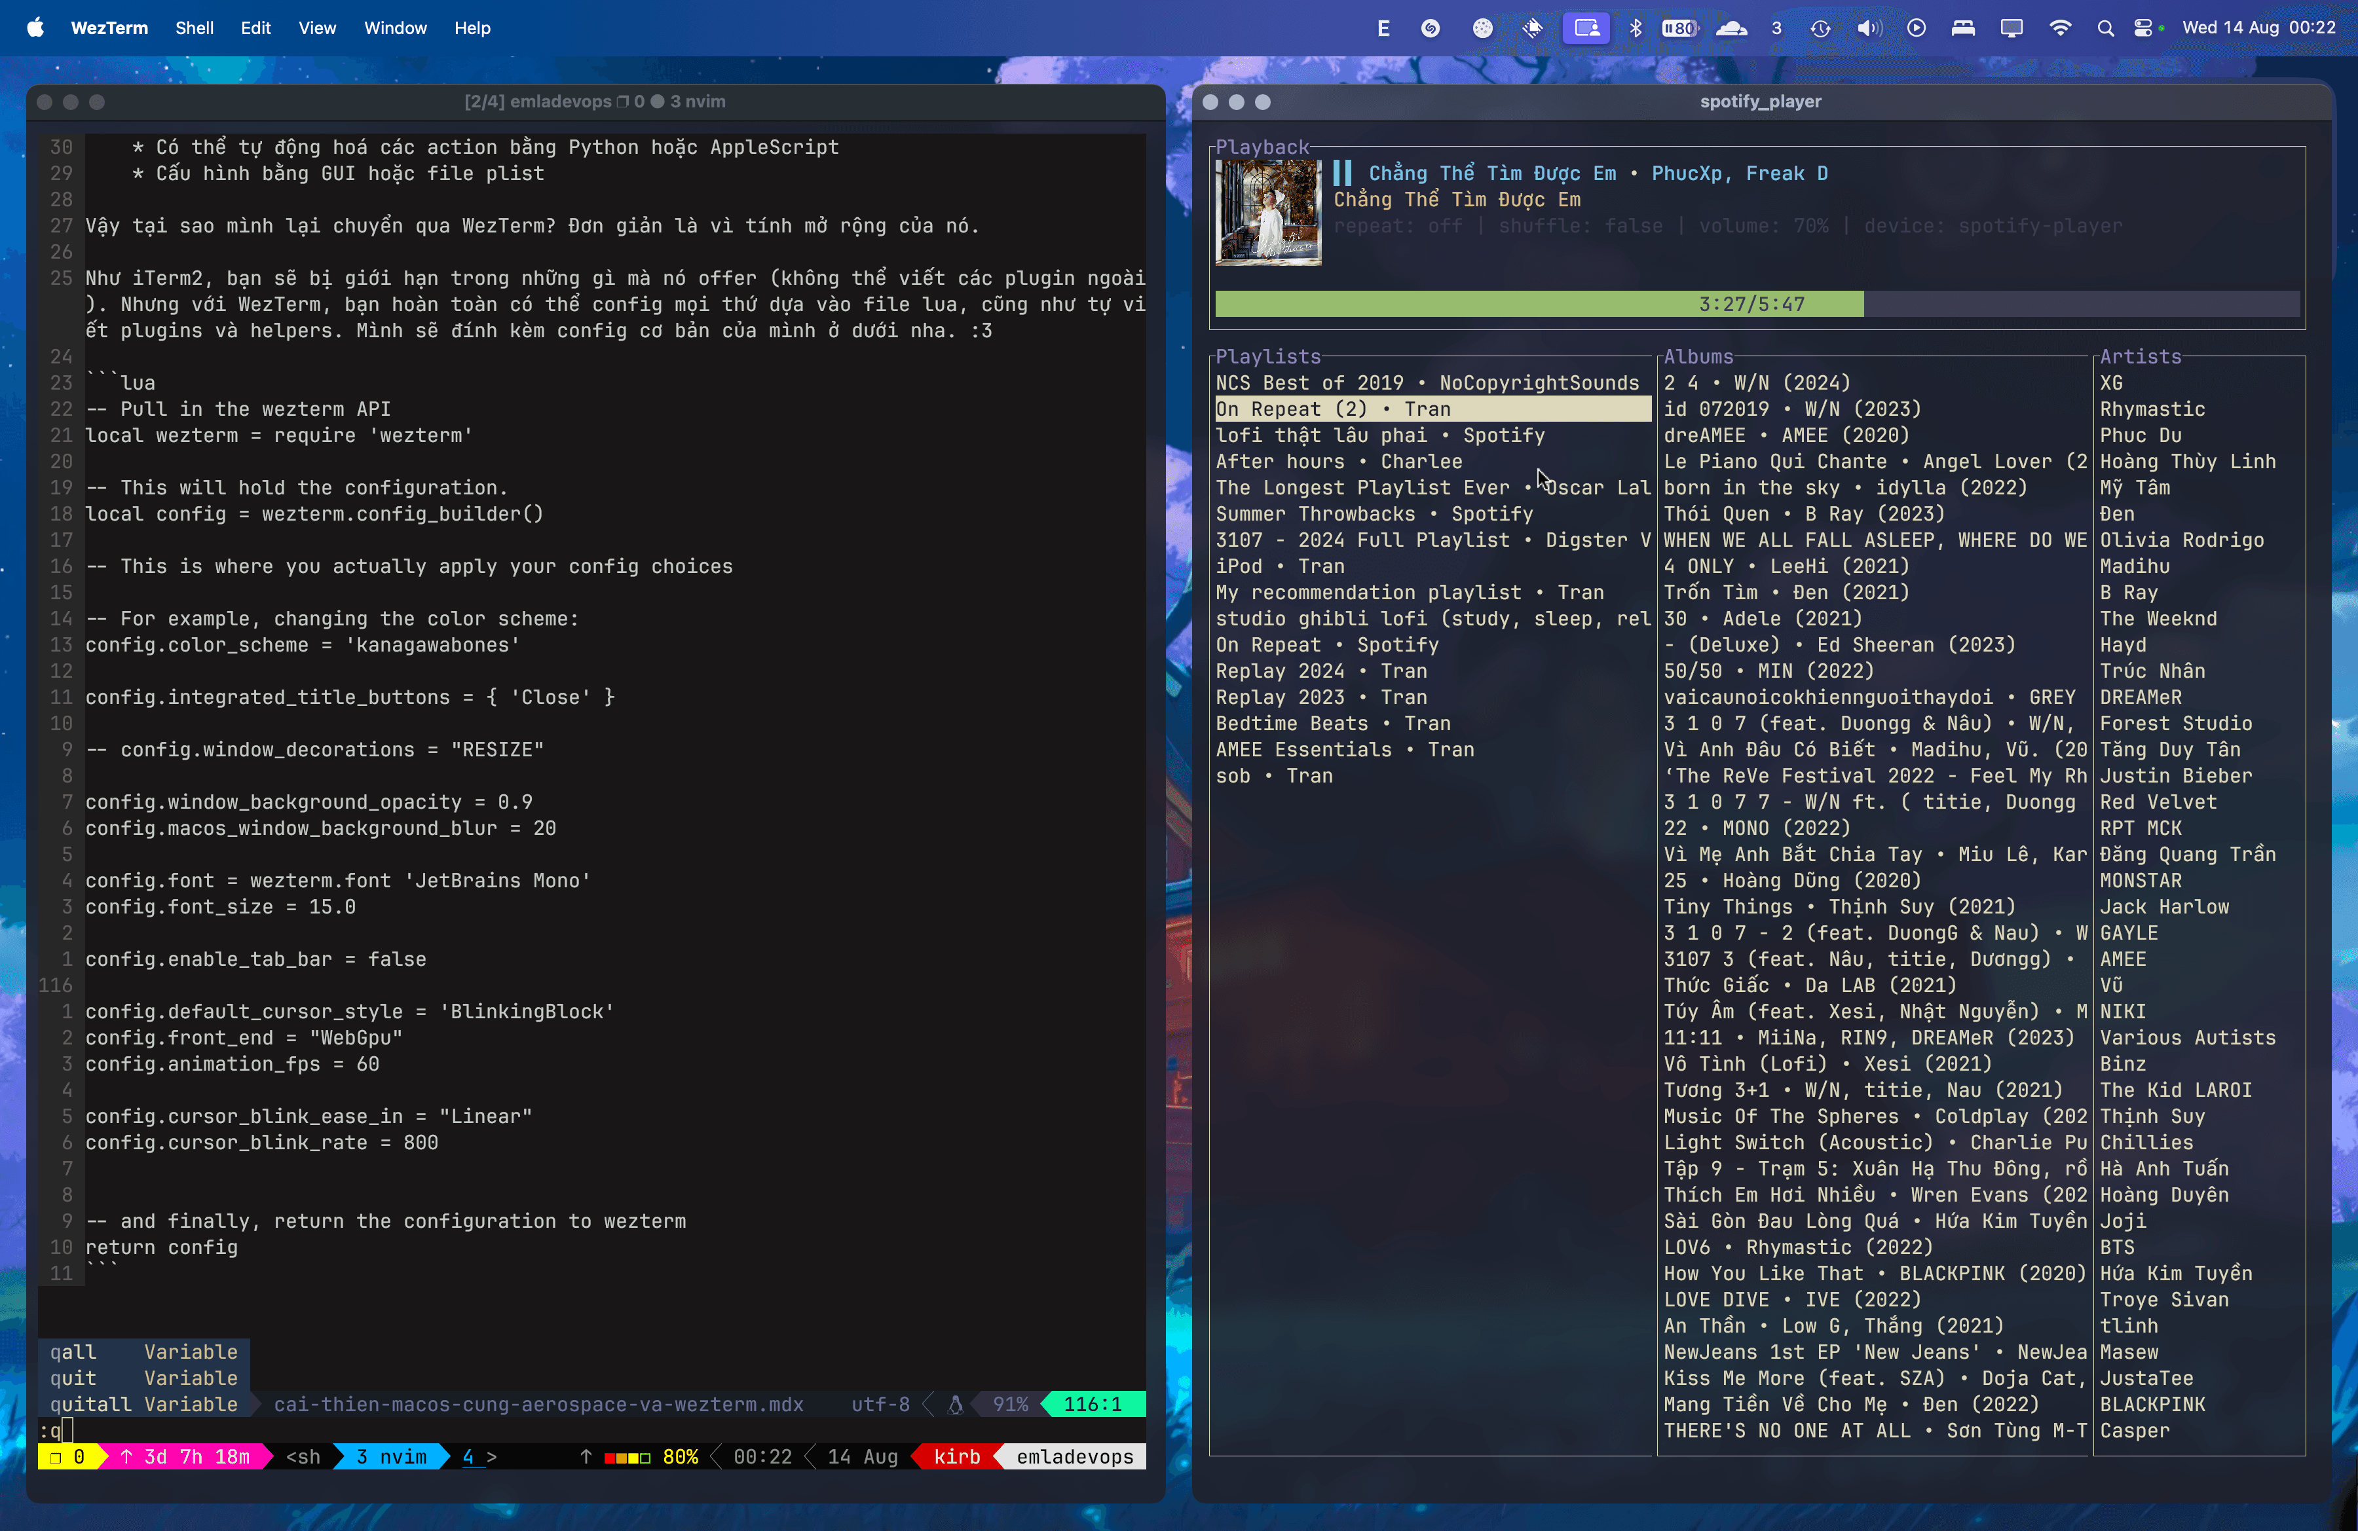
Task: Click the yellow tmux session box icon
Action: [x=56, y=1457]
